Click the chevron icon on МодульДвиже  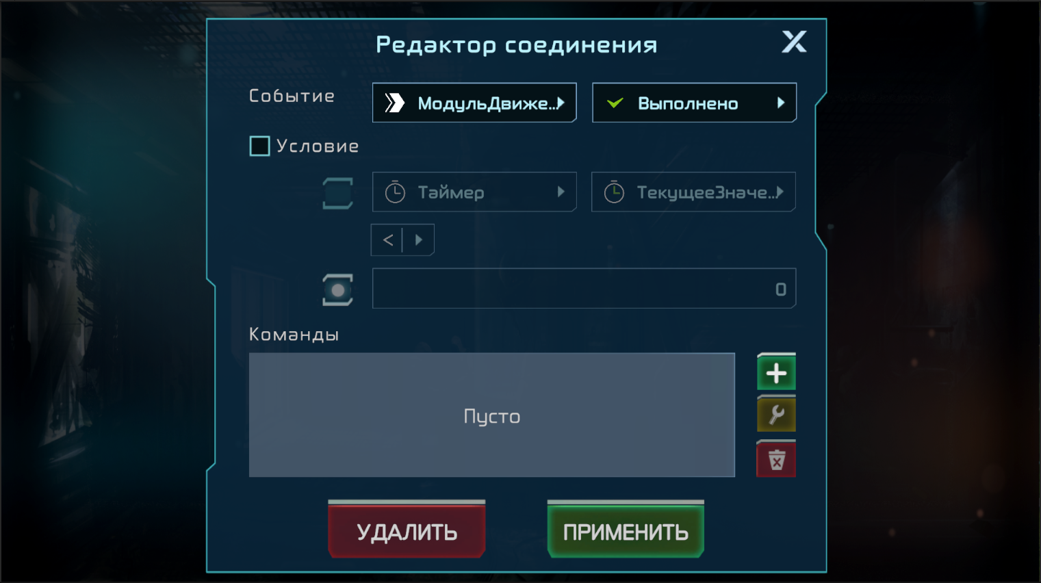[x=395, y=103]
